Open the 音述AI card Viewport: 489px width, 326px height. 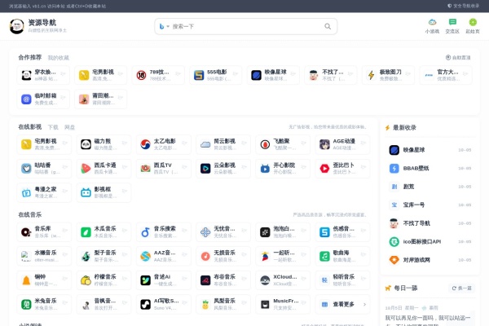click(x=164, y=280)
